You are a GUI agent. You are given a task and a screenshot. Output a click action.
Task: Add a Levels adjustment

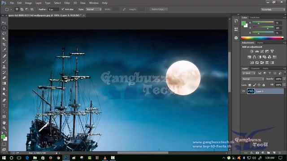257,51
